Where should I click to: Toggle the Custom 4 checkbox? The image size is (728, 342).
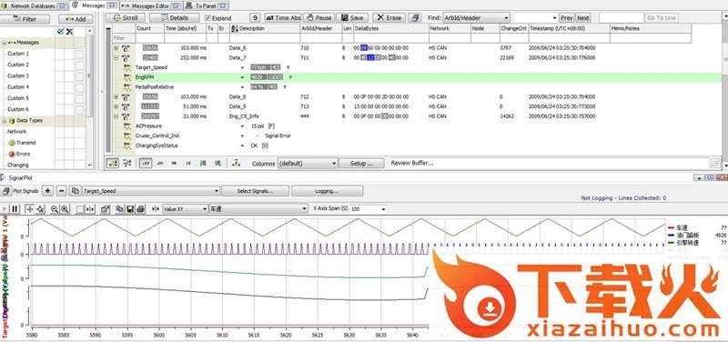[x=79, y=87]
